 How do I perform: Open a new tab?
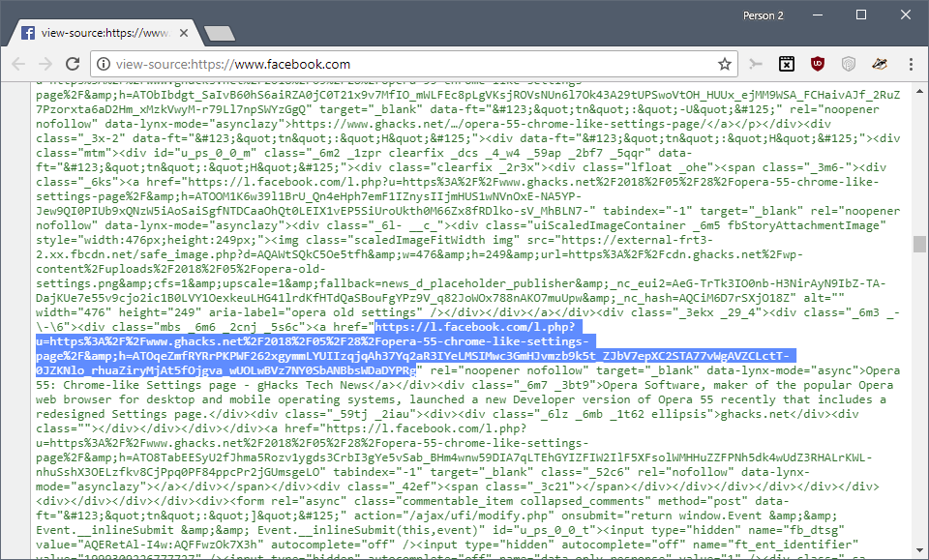pyautogui.click(x=220, y=34)
